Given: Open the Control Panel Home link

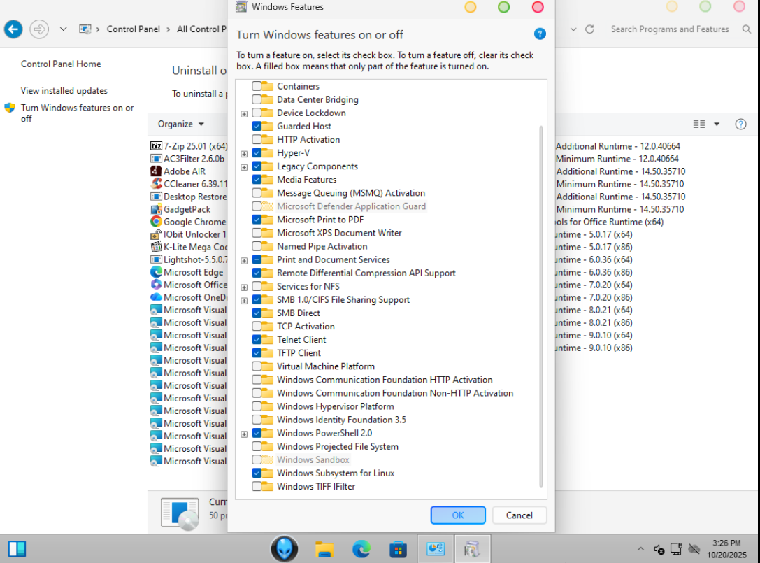Looking at the screenshot, I should (x=61, y=64).
